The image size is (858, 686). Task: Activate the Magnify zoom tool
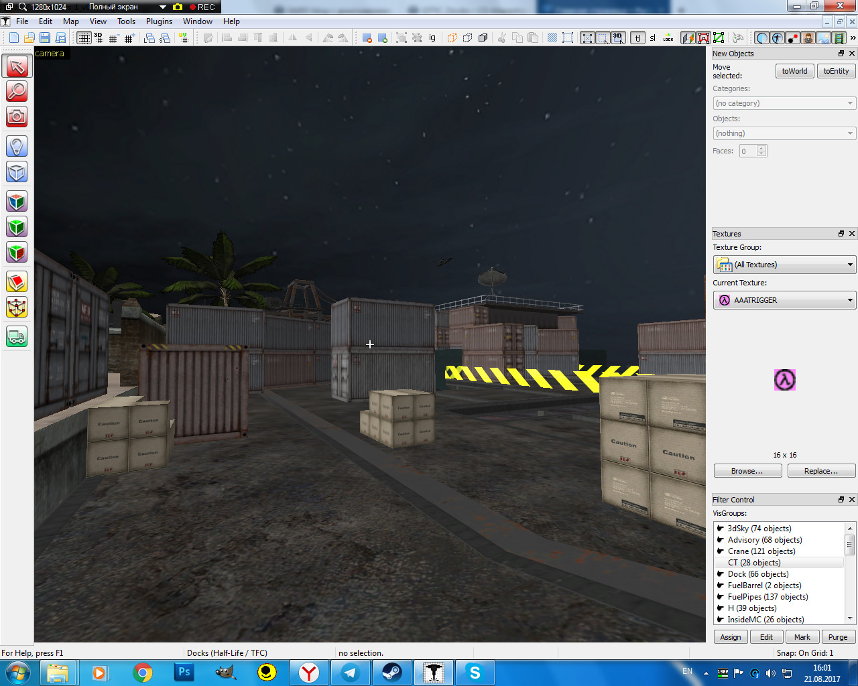[17, 91]
